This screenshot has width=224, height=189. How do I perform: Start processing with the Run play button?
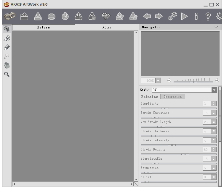(184, 16)
